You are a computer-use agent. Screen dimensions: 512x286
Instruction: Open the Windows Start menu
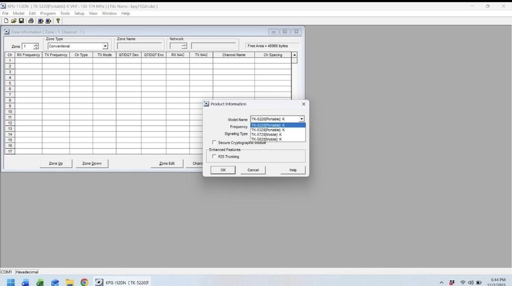tap(11, 282)
